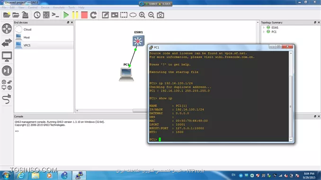Browse routers in device sidebar
Viewport: 321px width, 180px height.
coord(7,29)
